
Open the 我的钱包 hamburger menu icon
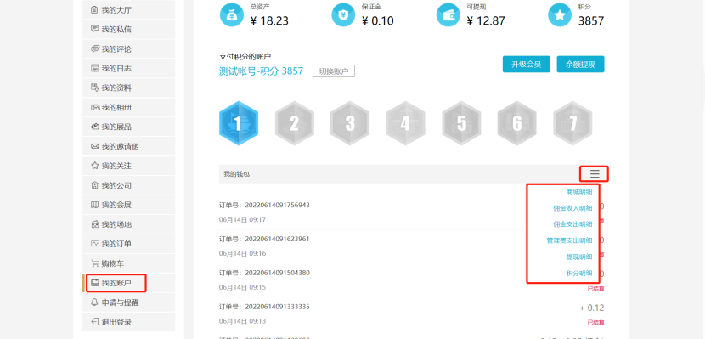595,173
